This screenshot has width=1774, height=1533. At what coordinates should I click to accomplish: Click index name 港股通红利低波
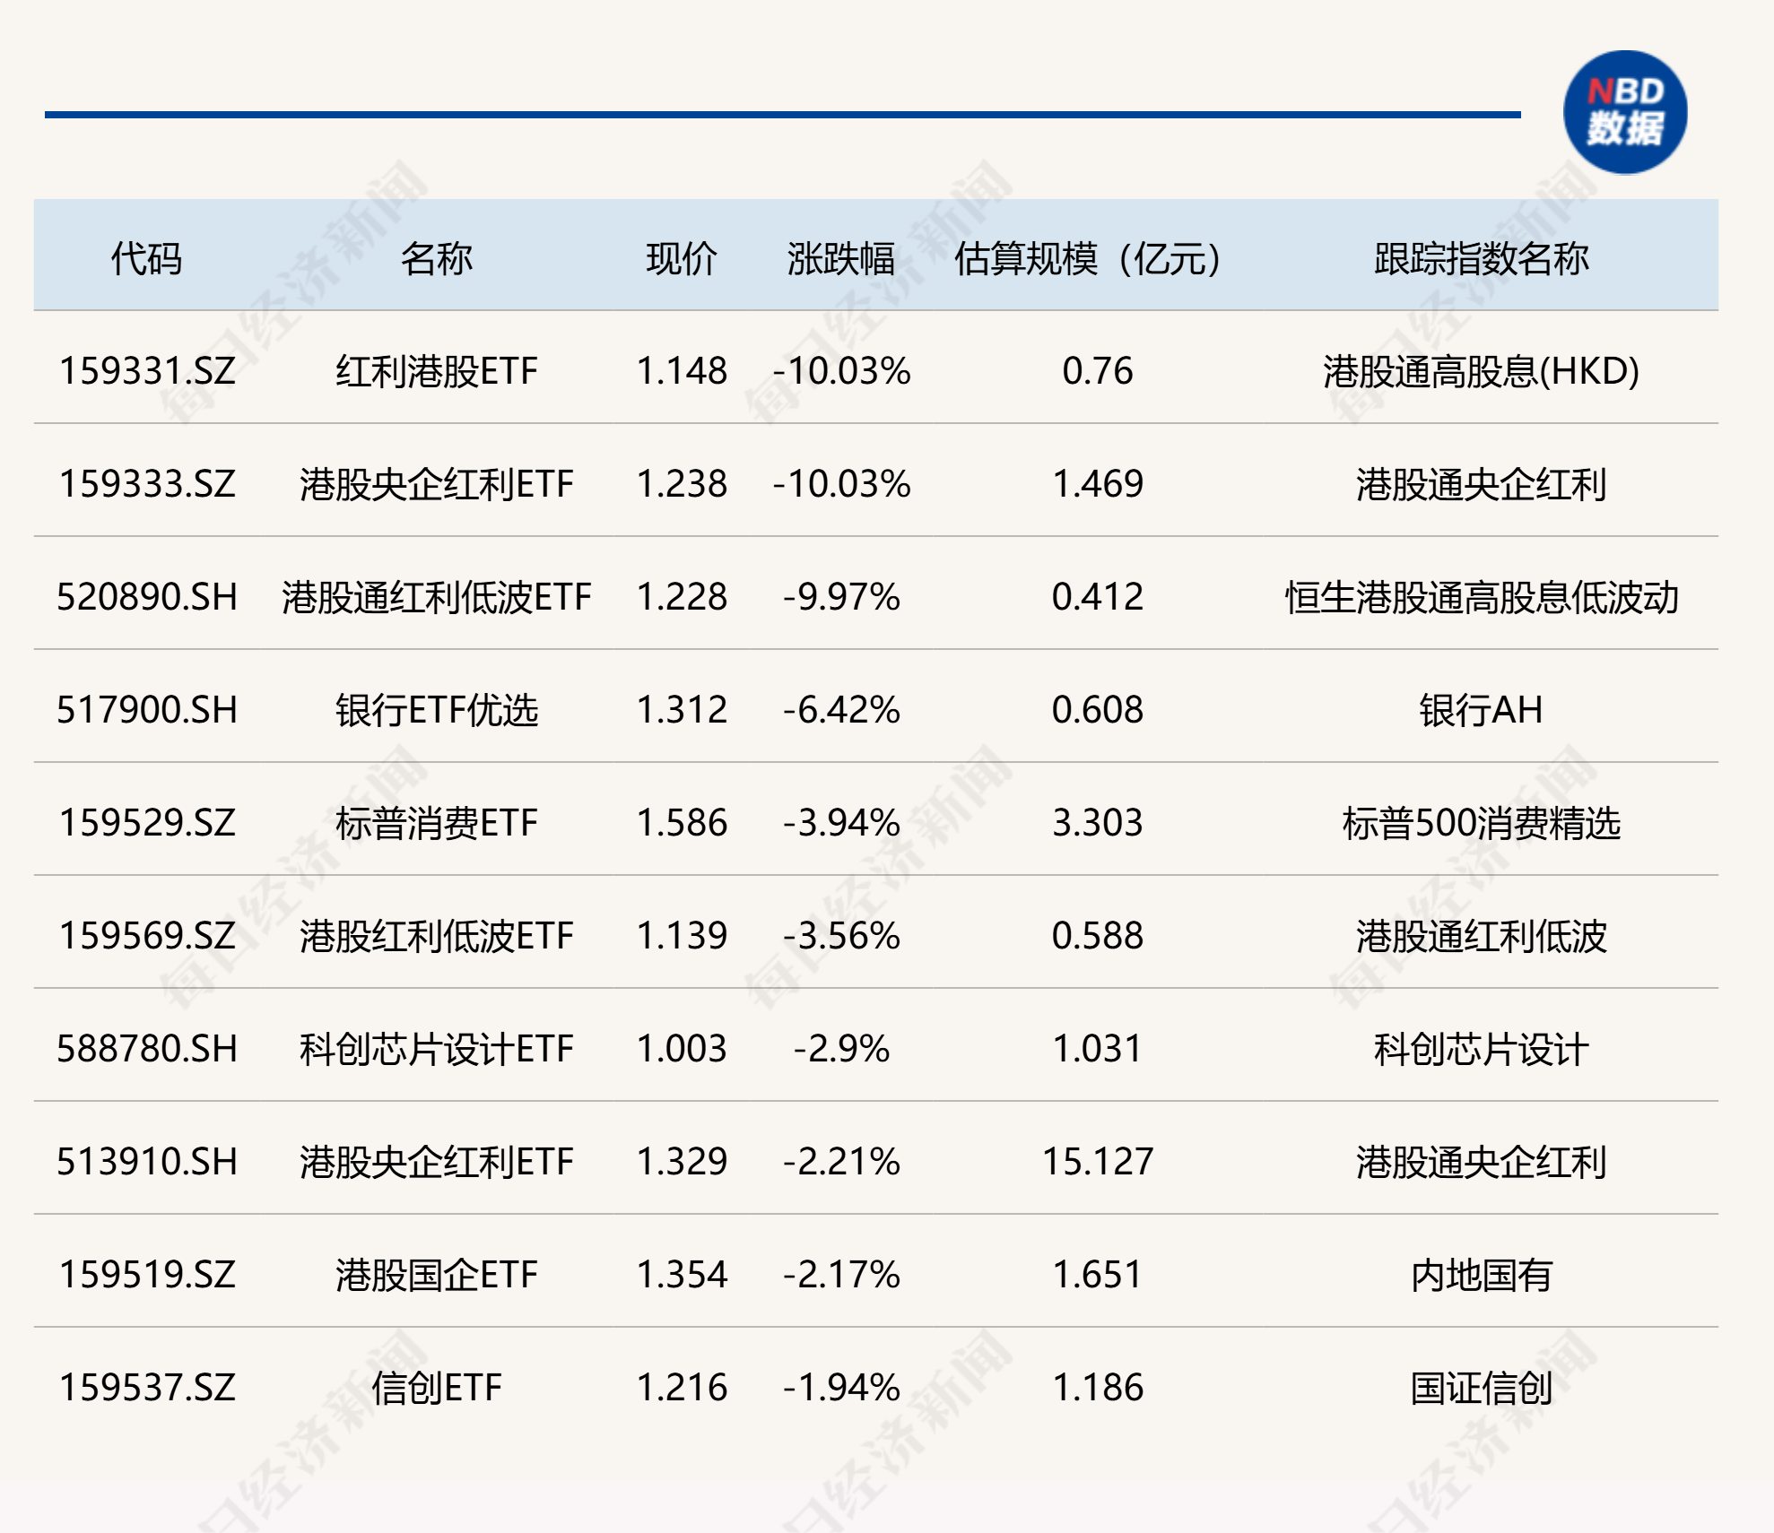pos(1482,936)
